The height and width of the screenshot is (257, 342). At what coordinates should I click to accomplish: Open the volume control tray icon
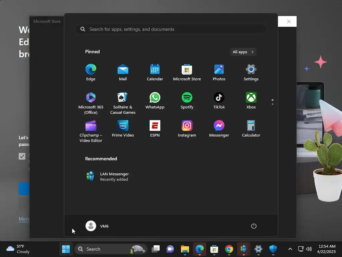[309, 249]
